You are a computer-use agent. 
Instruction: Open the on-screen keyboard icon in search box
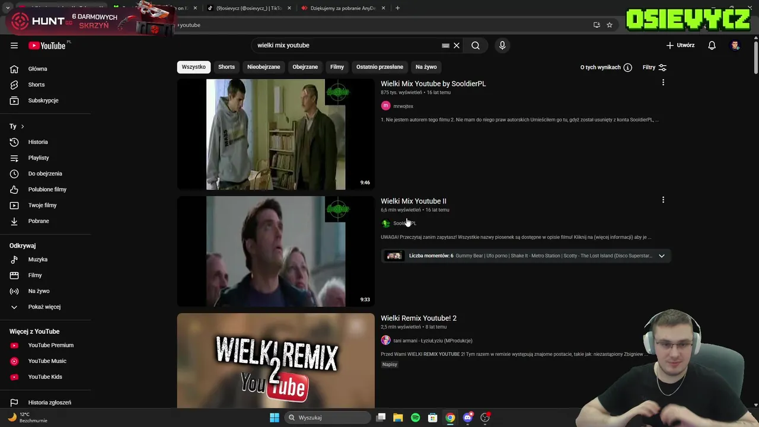tap(445, 46)
